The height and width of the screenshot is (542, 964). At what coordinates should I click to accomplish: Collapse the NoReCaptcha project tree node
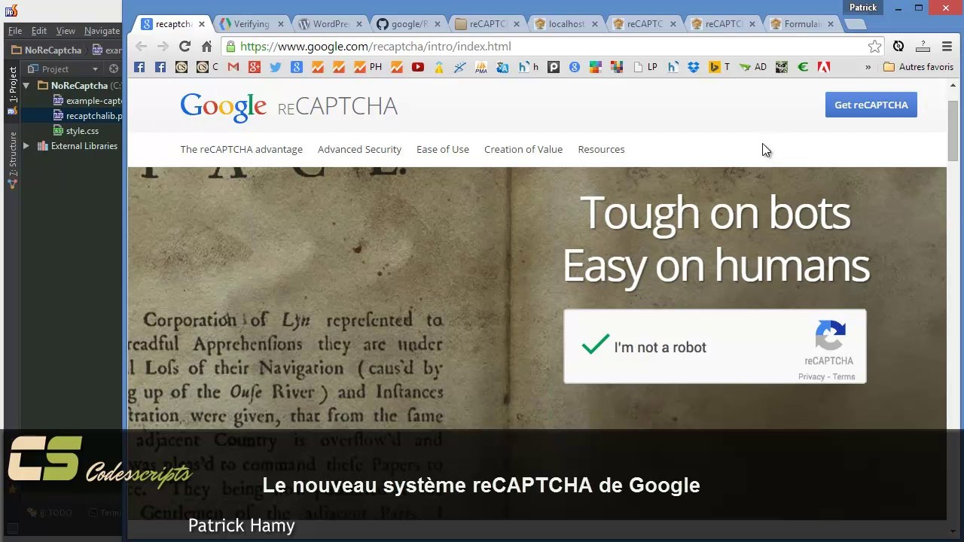(x=26, y=86)
